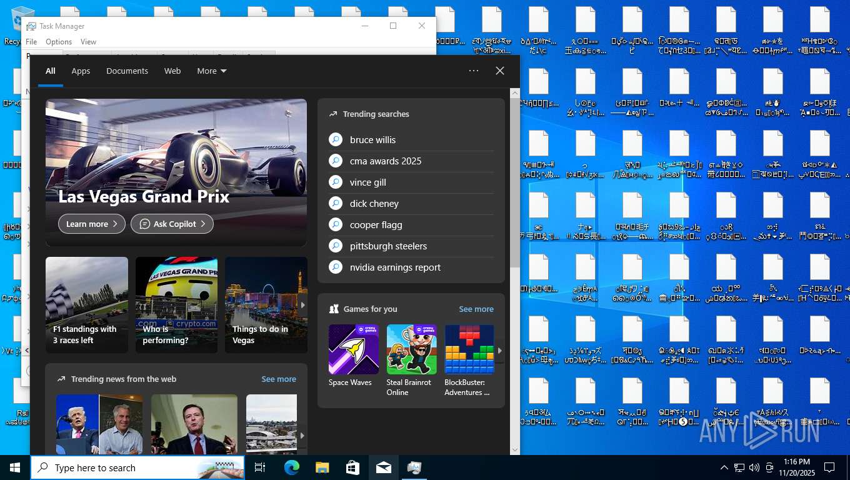This screenshot has height=480, width=850.
Task: Switch to the Web search tab
Action: click(172, 71)
